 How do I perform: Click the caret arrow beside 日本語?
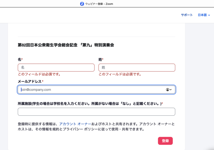(209, 15)
